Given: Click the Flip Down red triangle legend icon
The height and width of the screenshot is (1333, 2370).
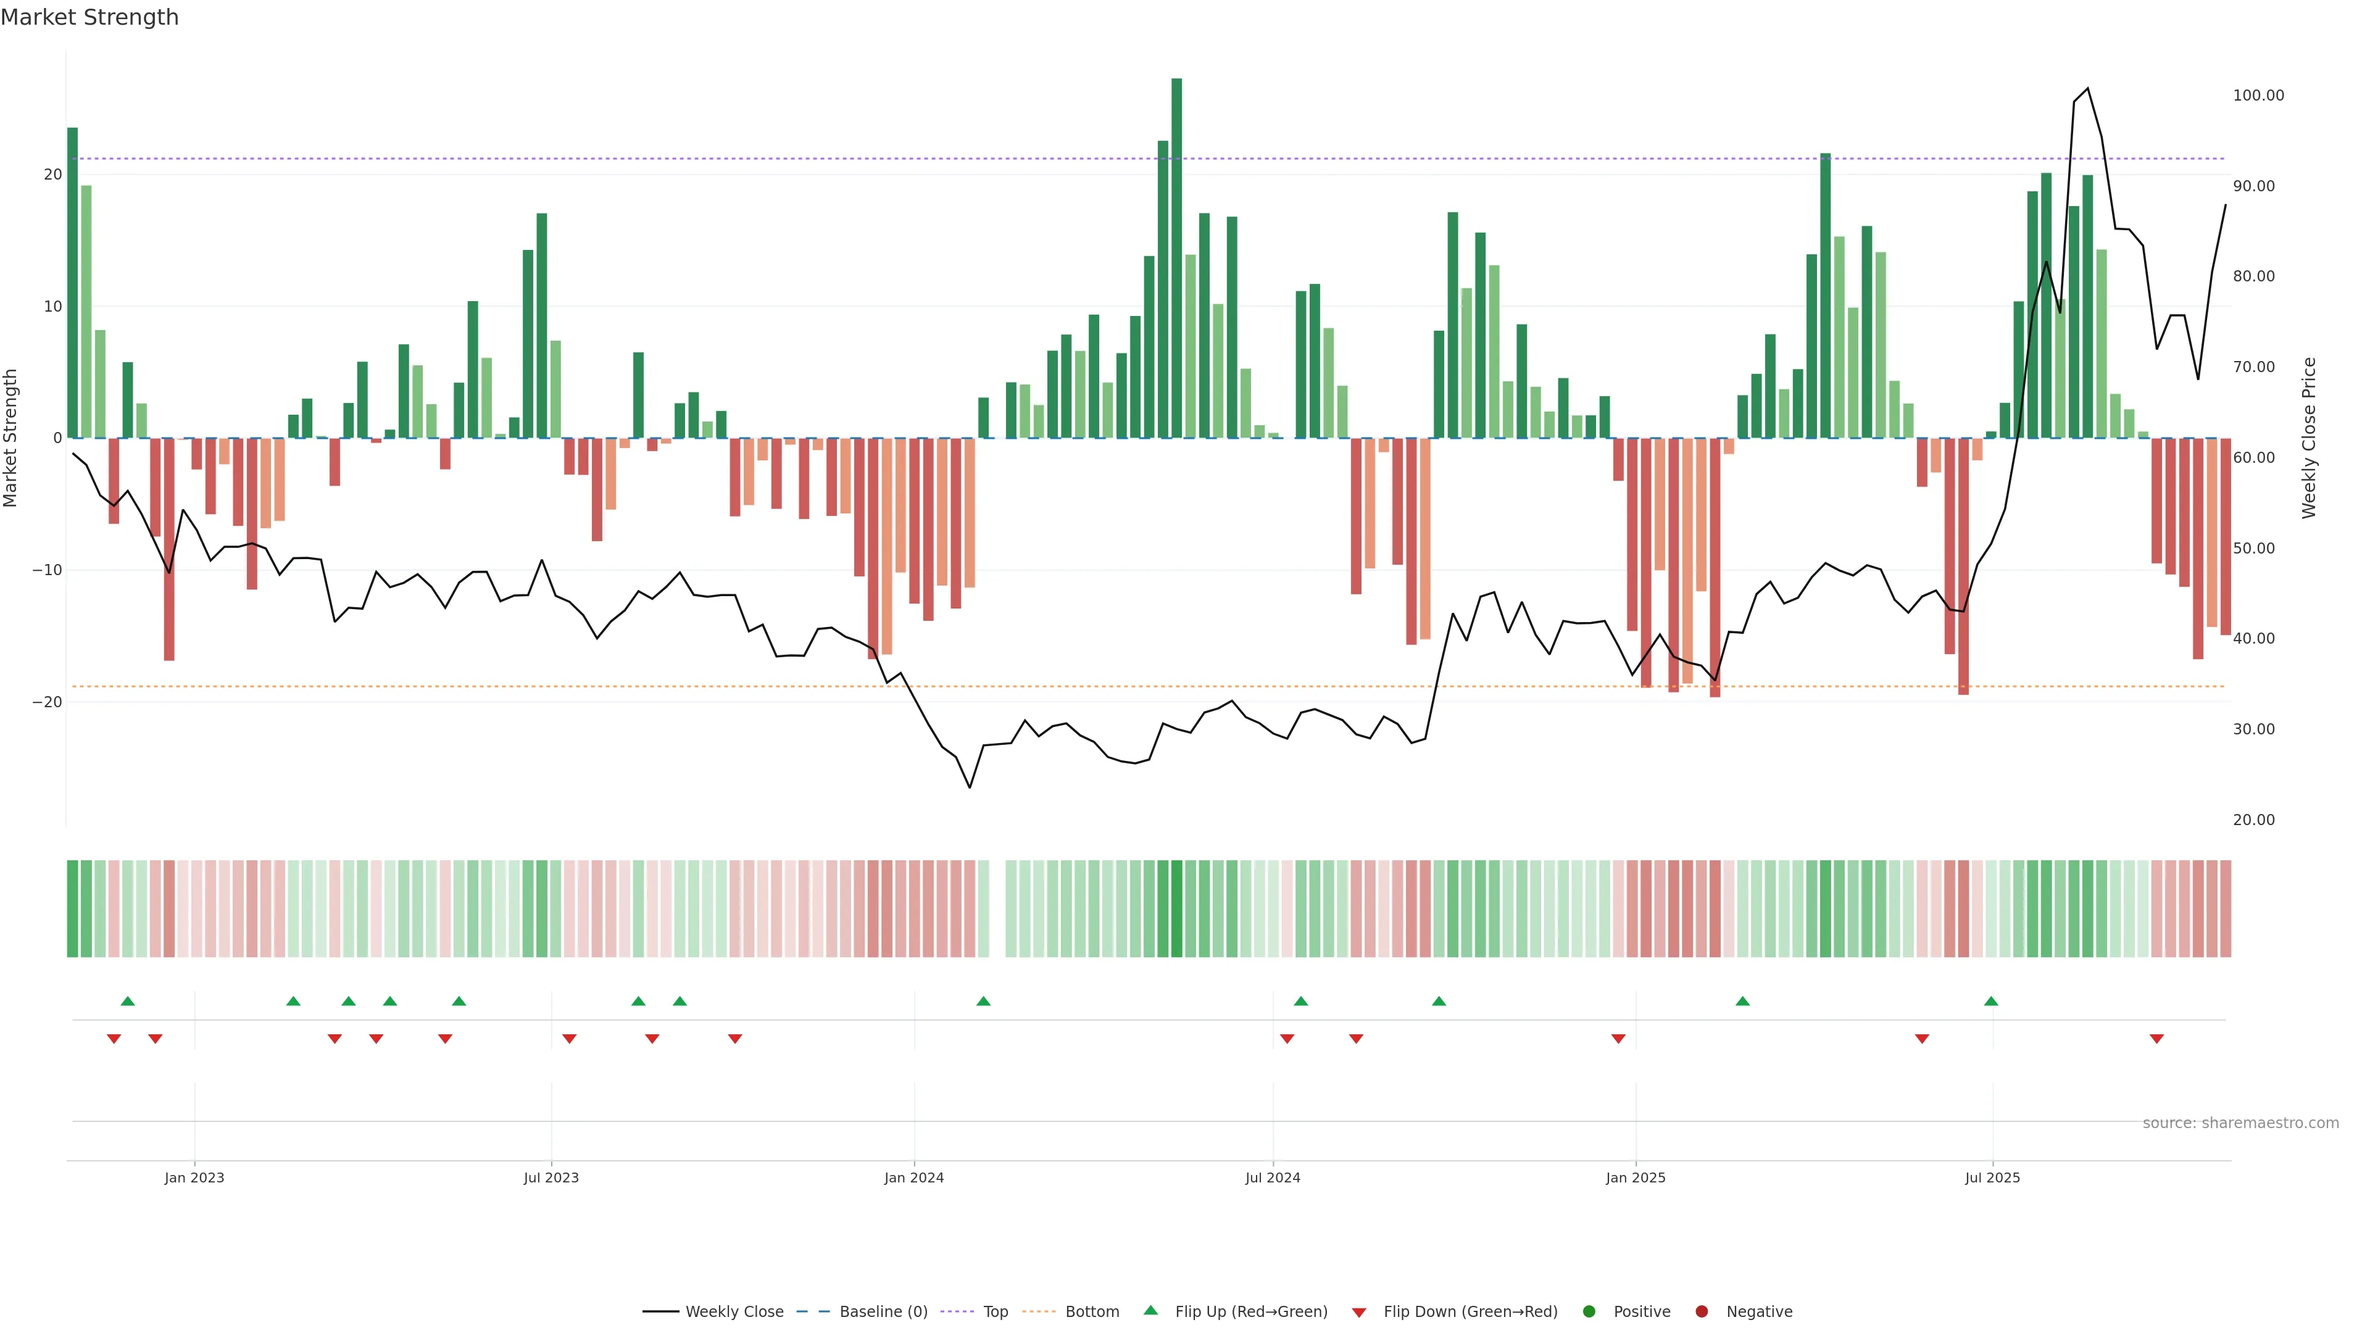Looking at the screenshot, I should pyautogui.click(x=1359, y=1313).
